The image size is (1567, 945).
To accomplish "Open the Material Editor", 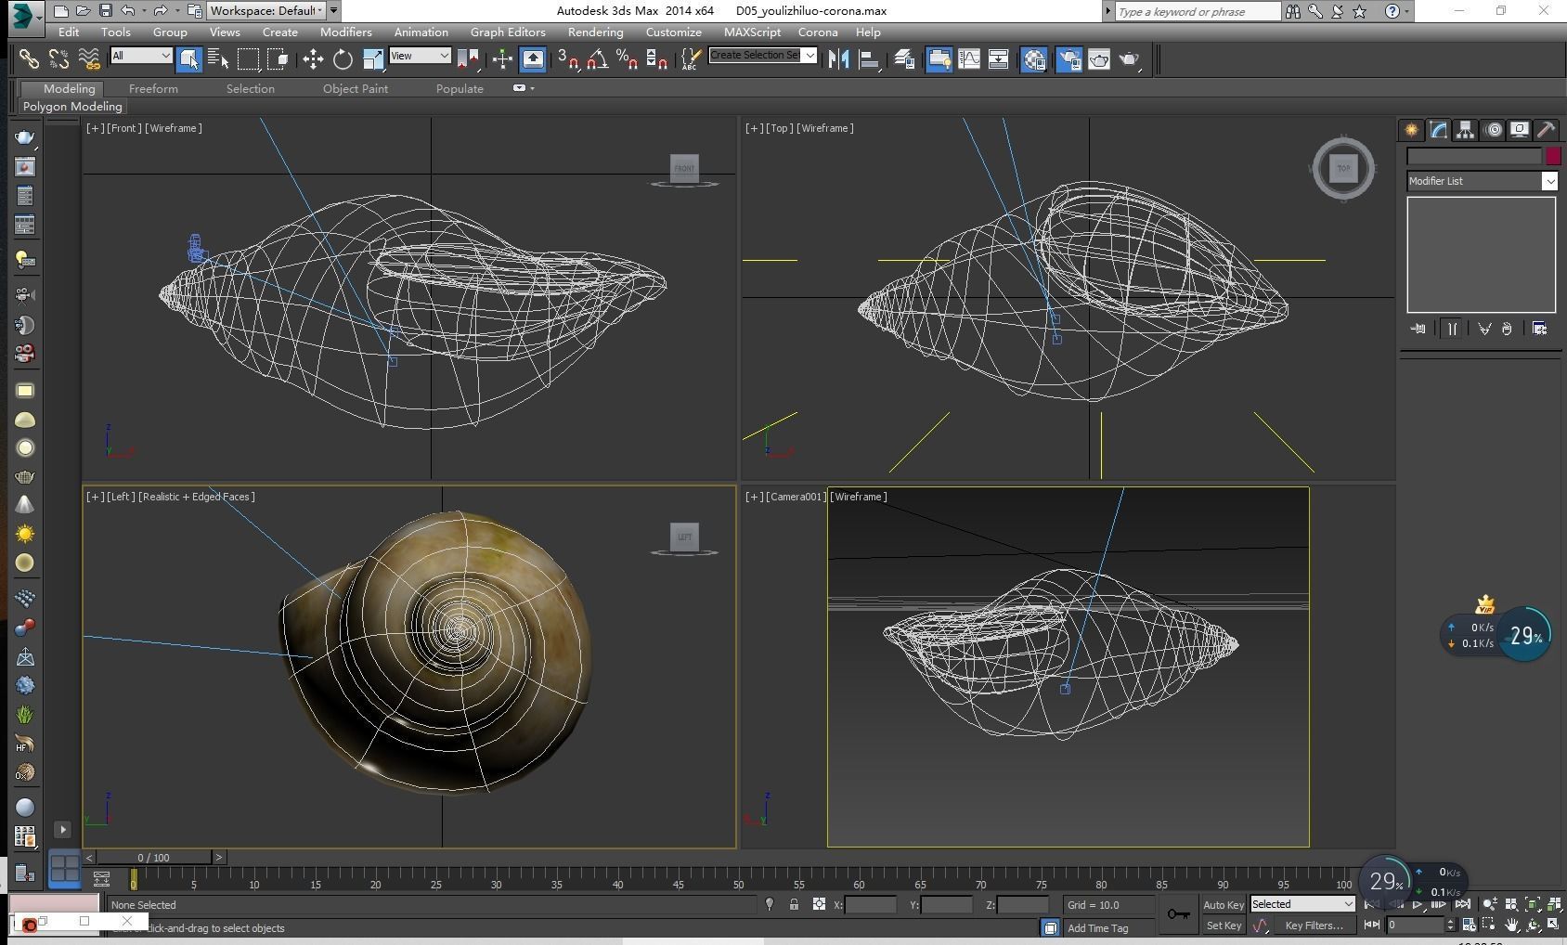I will (x=1034, y=59).
